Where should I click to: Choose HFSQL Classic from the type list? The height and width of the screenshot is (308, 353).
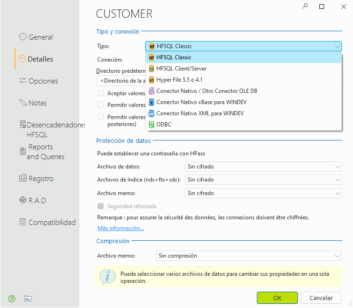[244, 57]
